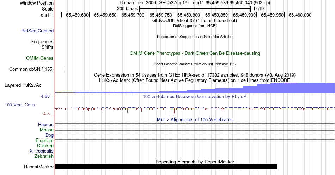Screen dimensions: 335x175
Task: Click Publications: Sequences in Scientific Articles title
Action: click(x=195, y=37)
